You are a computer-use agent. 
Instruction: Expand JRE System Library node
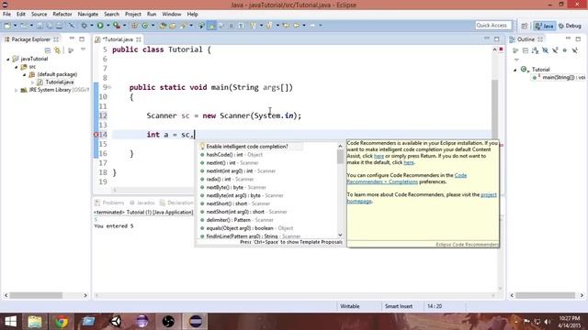pyautogui.click(x=17, y=90)
